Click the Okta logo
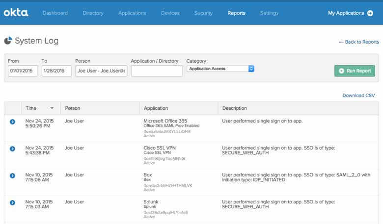This screenshot has height=224, width=383. [16, 13]
